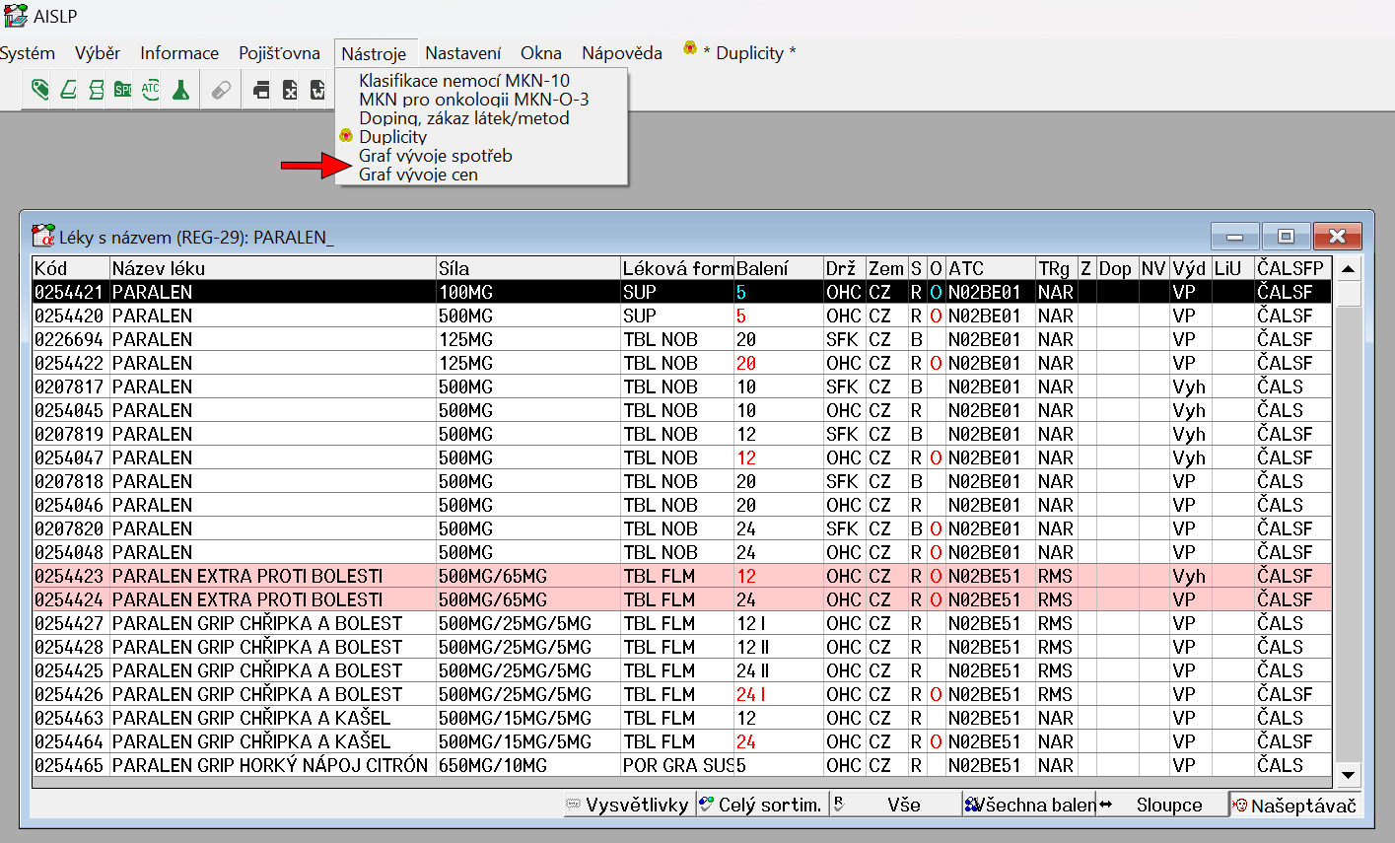
Task: Select Doping, zákaz látek/metod entry
Action: coord(464,118)
